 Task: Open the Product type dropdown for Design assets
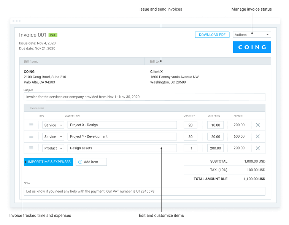[53, 148]
